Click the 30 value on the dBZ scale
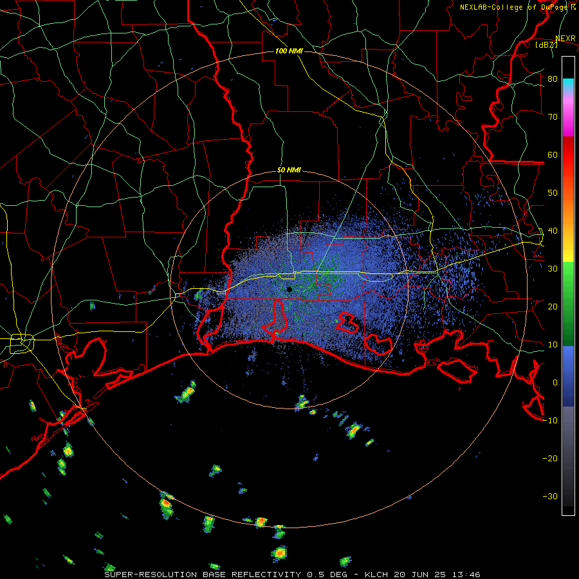 (553, 269)
